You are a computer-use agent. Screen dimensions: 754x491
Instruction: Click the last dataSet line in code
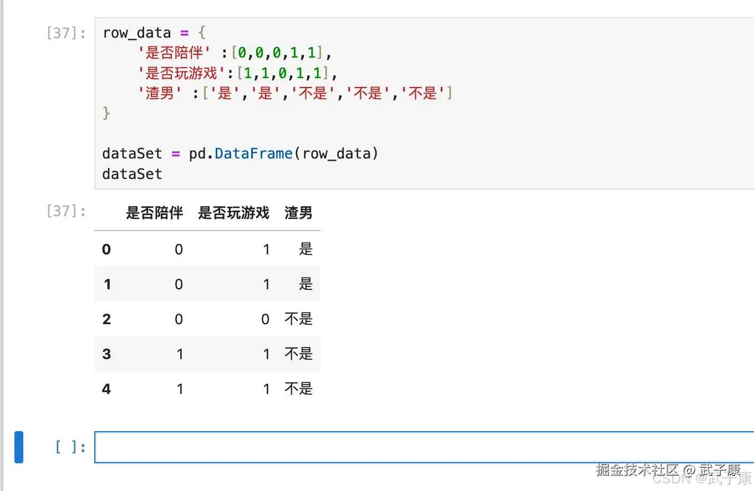[x=132, y=174]
